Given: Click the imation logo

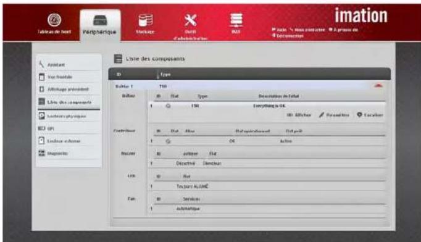Looking at the screenshot, I should [361, 15].
